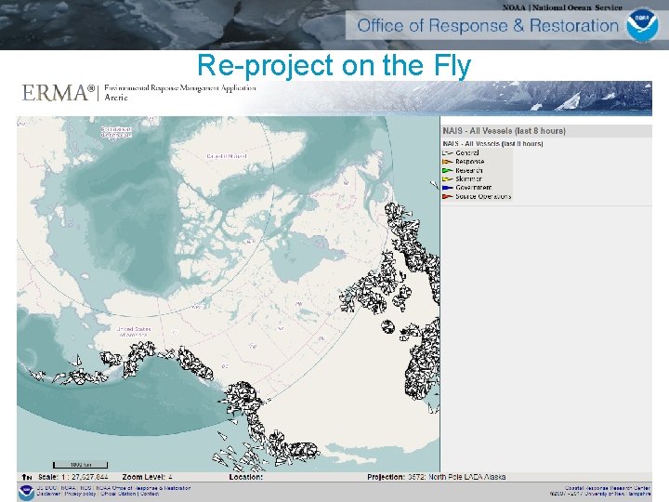Click the Zoom Level value in status bar
The width and height of the screenshot is (669, 502).
click(170, 477)
